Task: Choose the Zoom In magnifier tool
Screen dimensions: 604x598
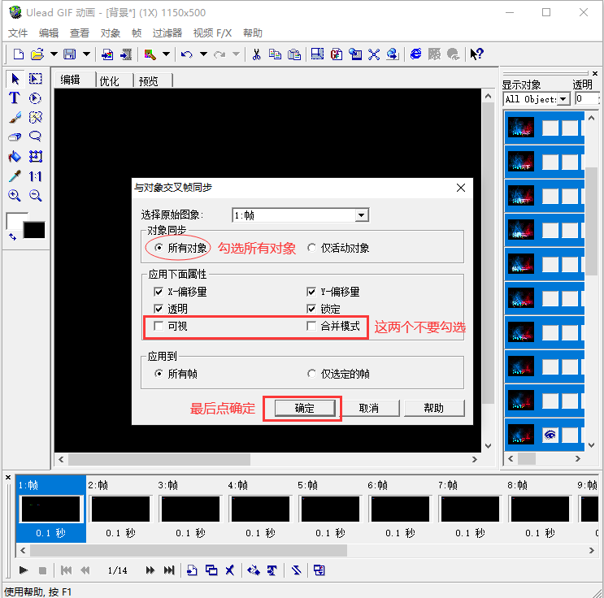Action: click(x=15, y=196)
